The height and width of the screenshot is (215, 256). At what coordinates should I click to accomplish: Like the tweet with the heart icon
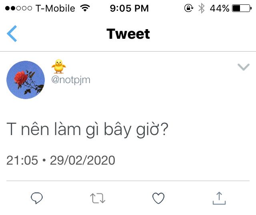tap(158, 198)
